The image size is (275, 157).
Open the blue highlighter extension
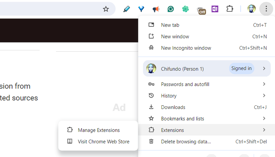click(126, 9)
